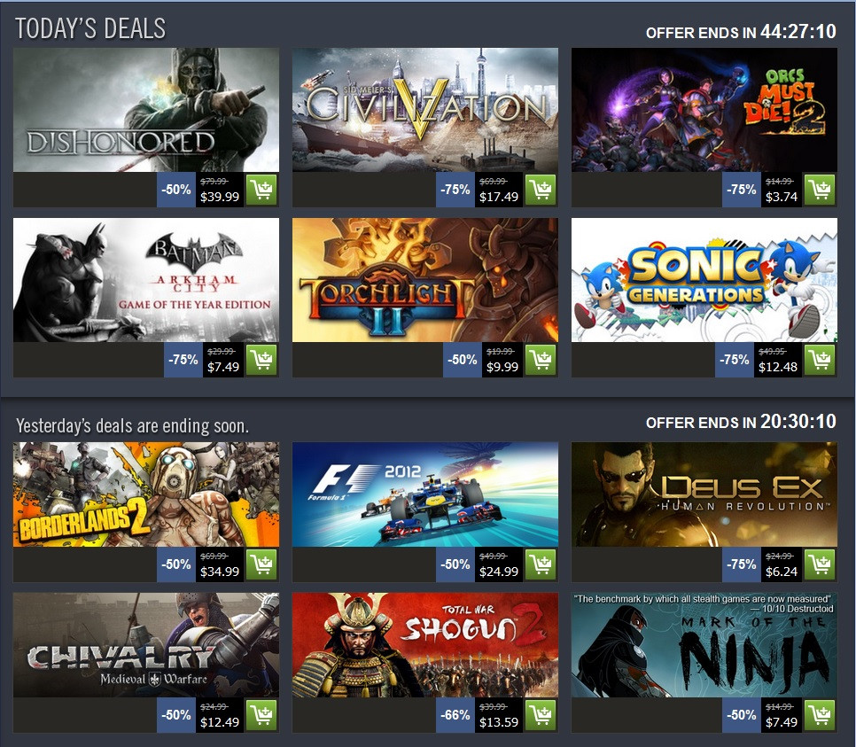Viewport: 856px width, 747px height.
Task: Add Orcs Must Die 2 to cart
Action: 820,190
